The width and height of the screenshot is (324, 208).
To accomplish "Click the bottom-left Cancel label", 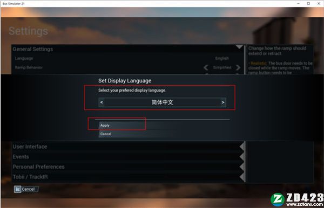I will click(x=28, y=189).
